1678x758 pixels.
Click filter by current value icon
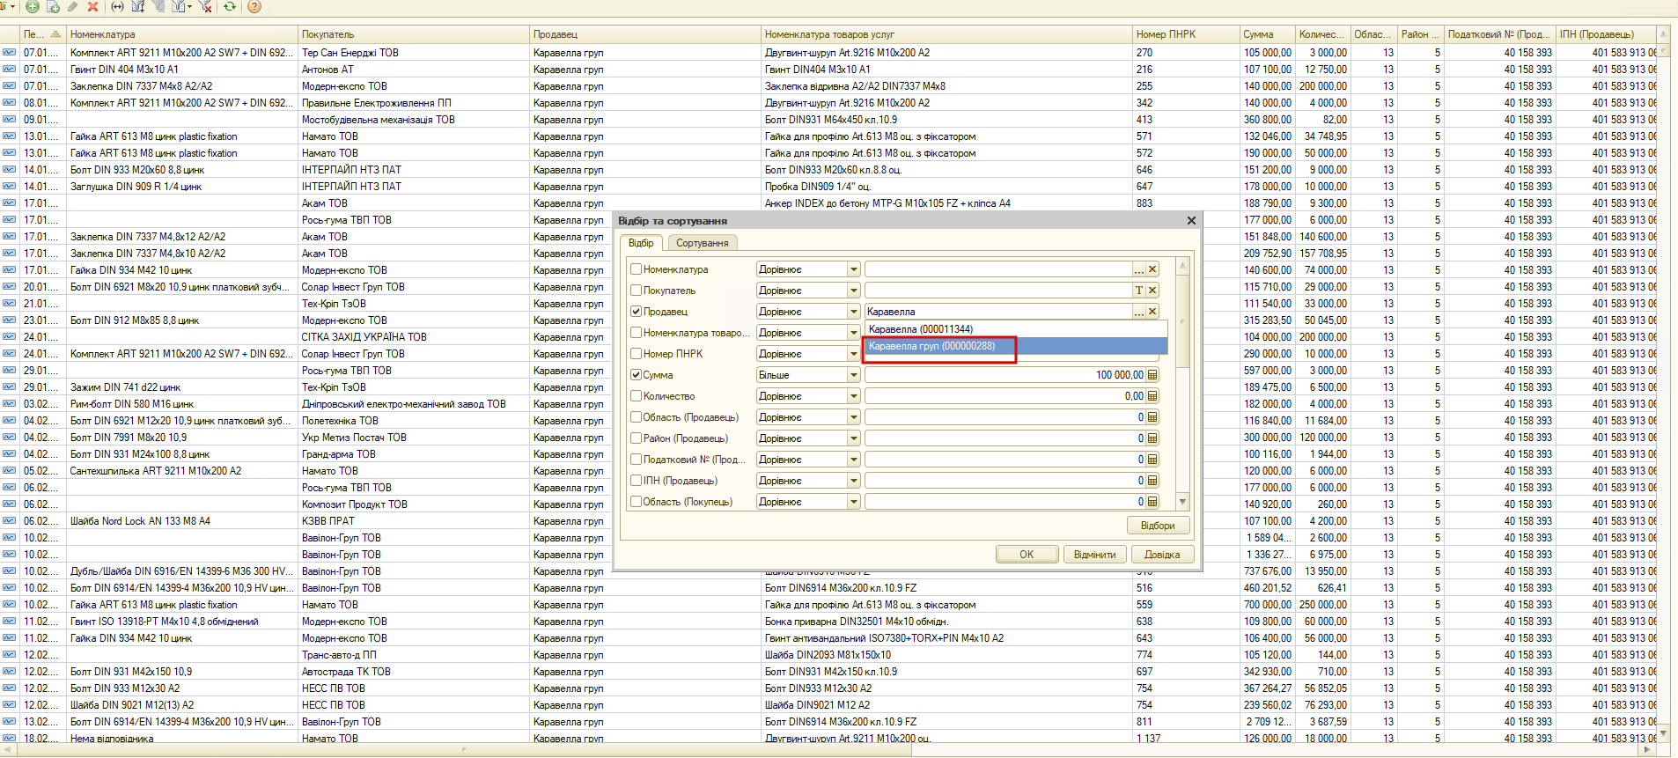(159, 7)
